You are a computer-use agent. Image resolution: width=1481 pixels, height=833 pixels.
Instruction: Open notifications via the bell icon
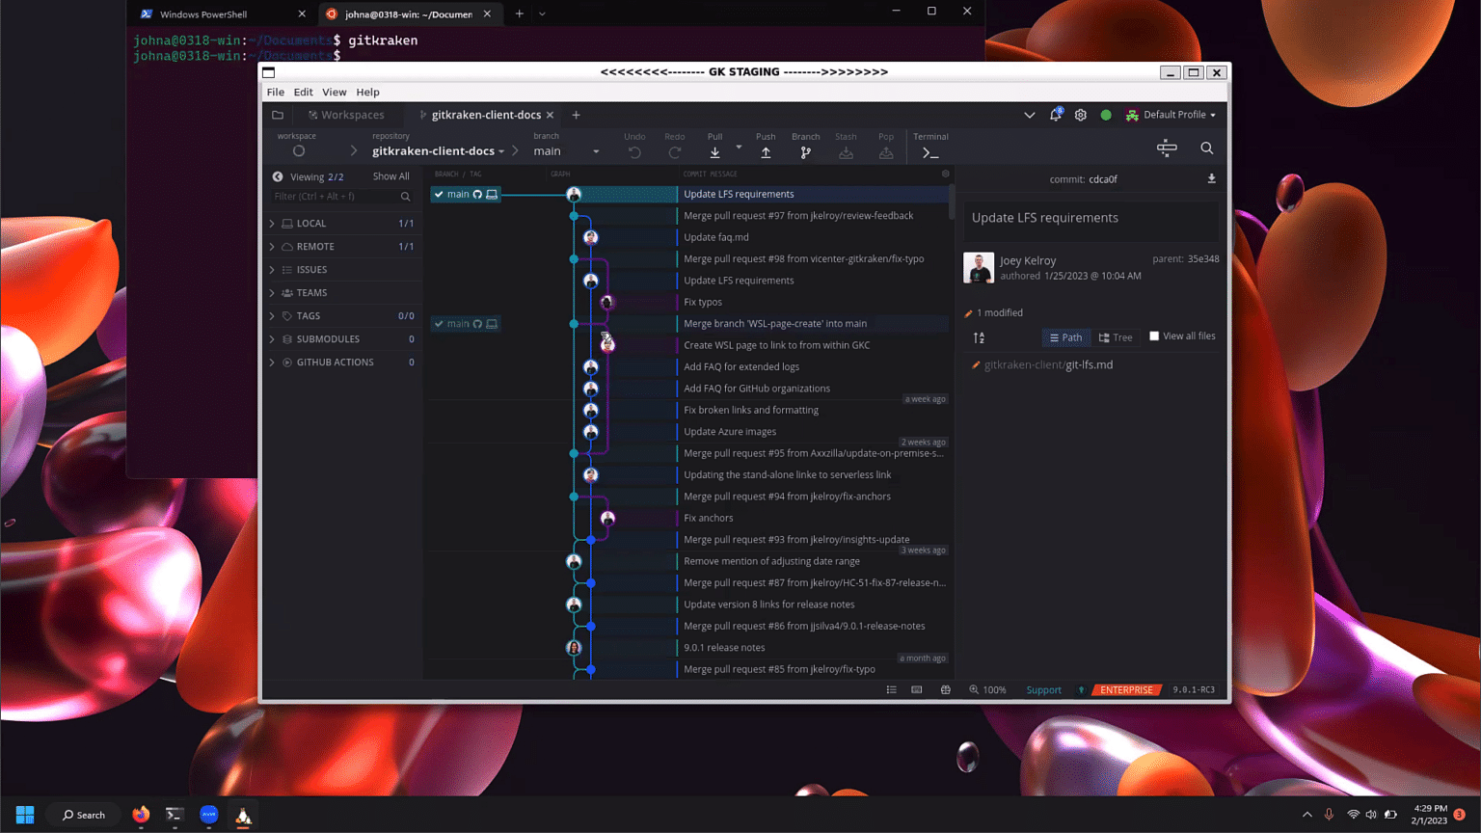[1055, 114]
